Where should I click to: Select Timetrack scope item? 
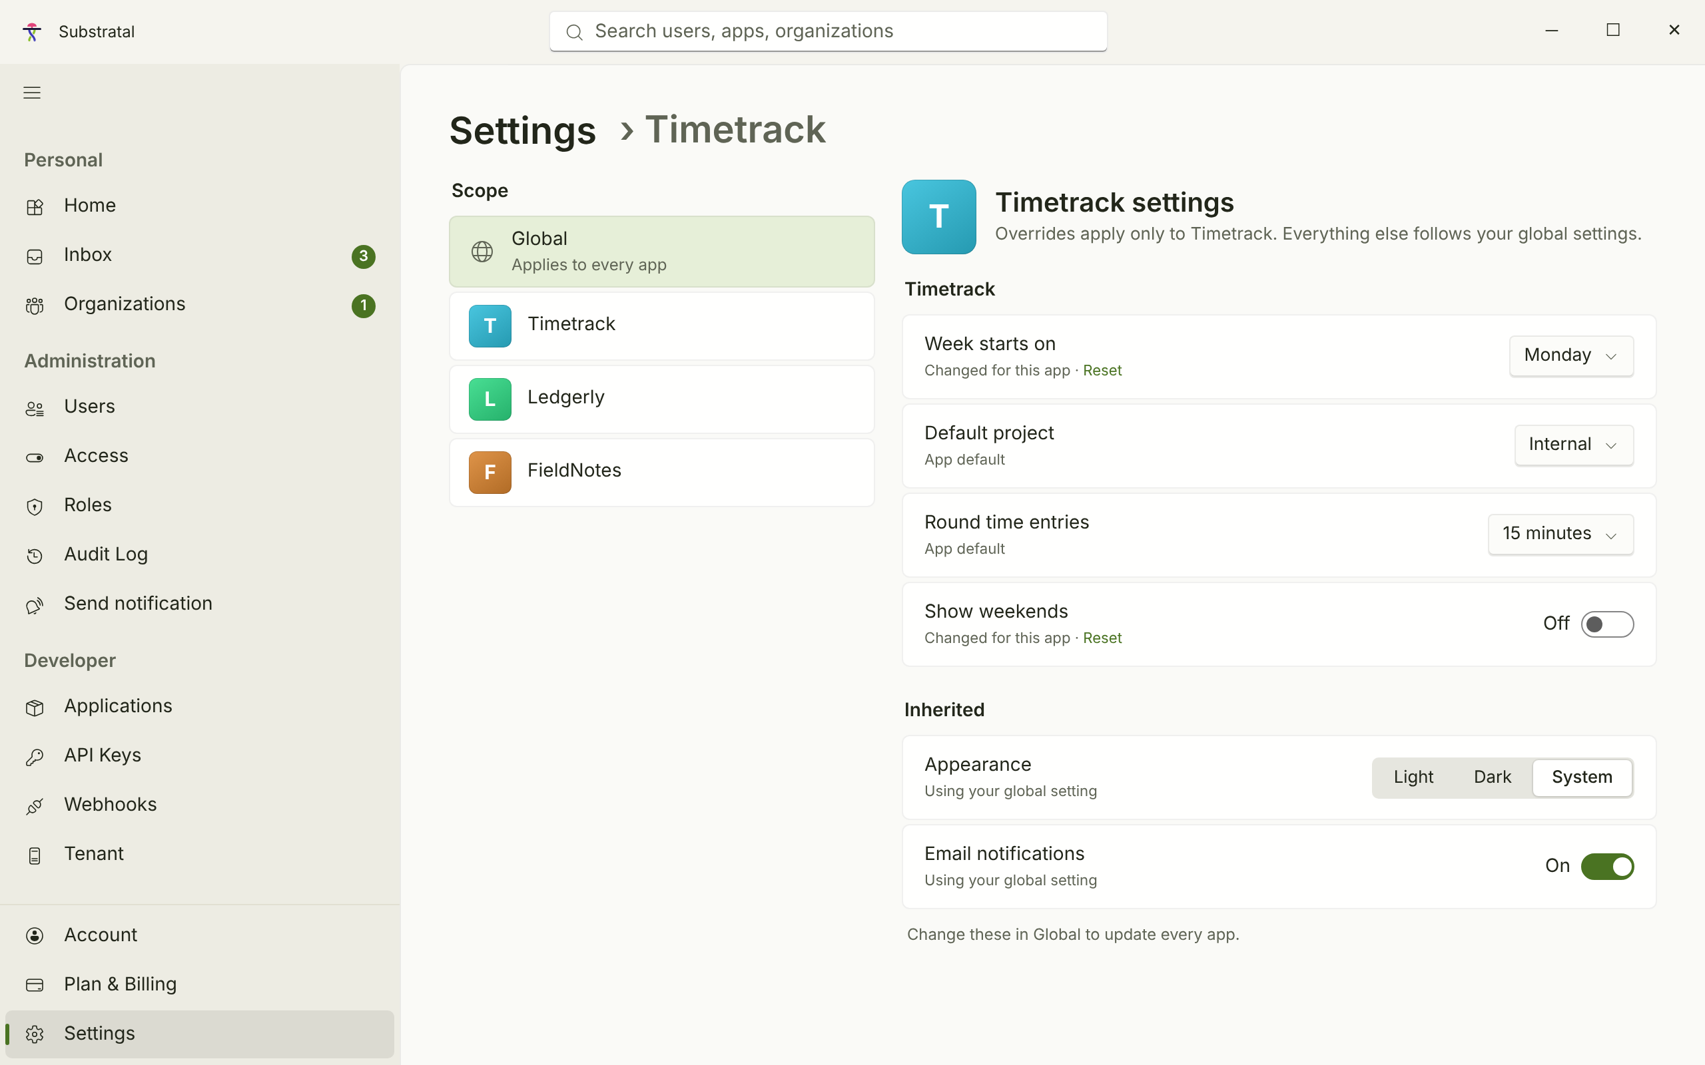661,326
